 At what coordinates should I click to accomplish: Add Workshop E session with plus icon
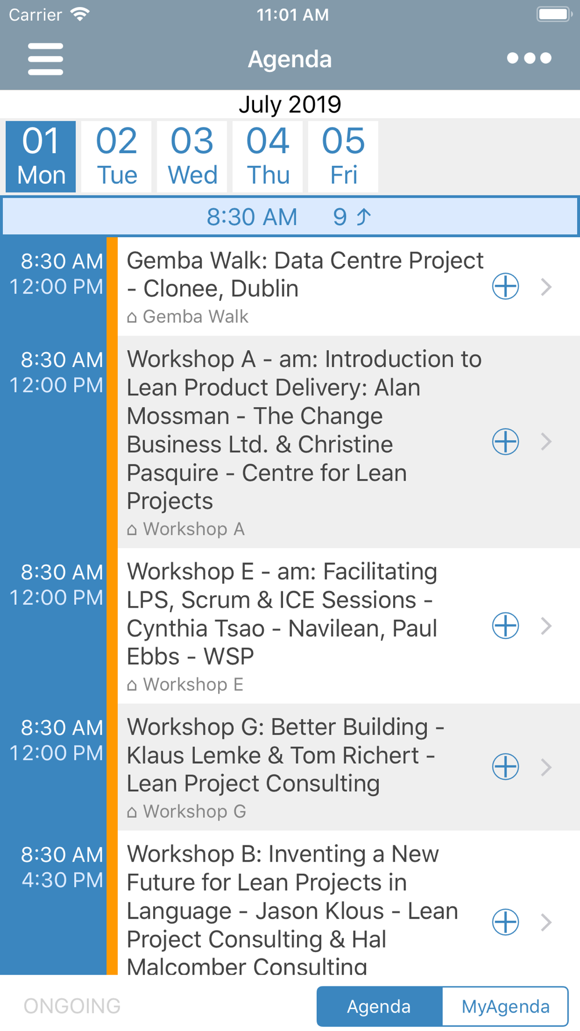coord(505,626)
